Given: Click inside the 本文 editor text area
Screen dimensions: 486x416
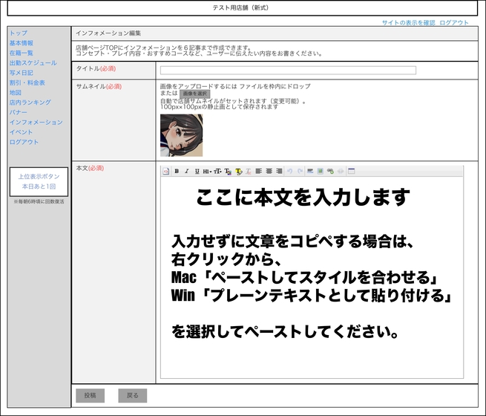Looking at the screenshot, I should click(312, 277).
